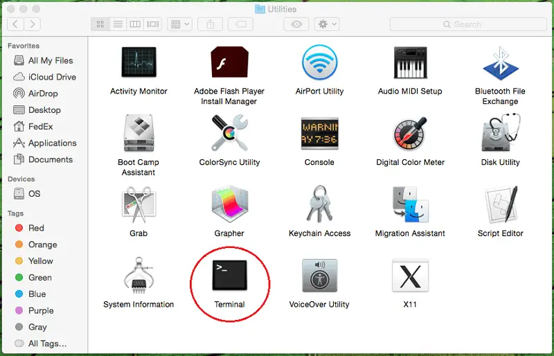Select the VoiceOver Utility icon
The height and width of the screenshot is (356, 554).
click(x=320, y=276)
